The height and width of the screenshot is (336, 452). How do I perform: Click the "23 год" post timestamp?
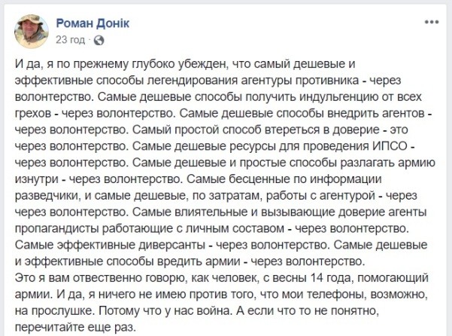tap(71, 39)
